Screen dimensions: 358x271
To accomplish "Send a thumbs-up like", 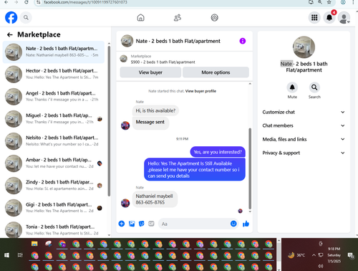I will click(246, 224).
